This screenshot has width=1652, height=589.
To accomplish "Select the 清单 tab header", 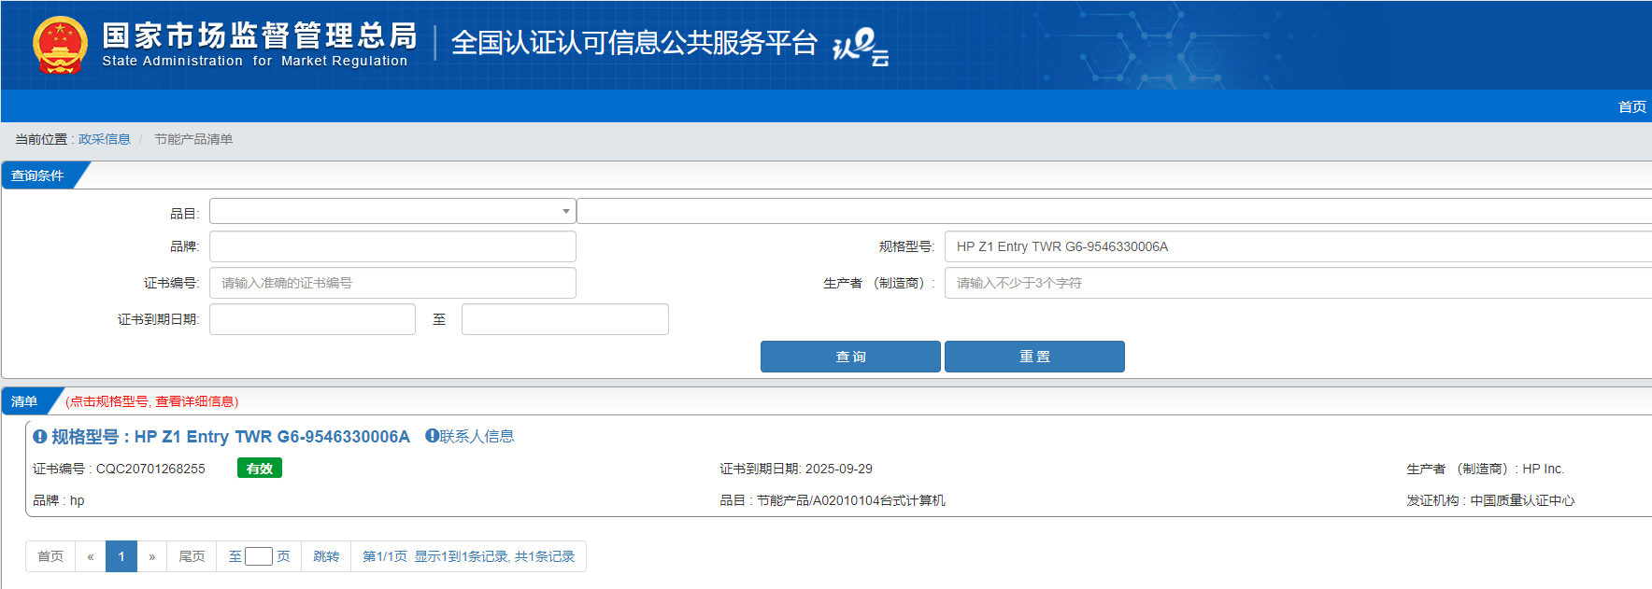I will tap(25, 401).
